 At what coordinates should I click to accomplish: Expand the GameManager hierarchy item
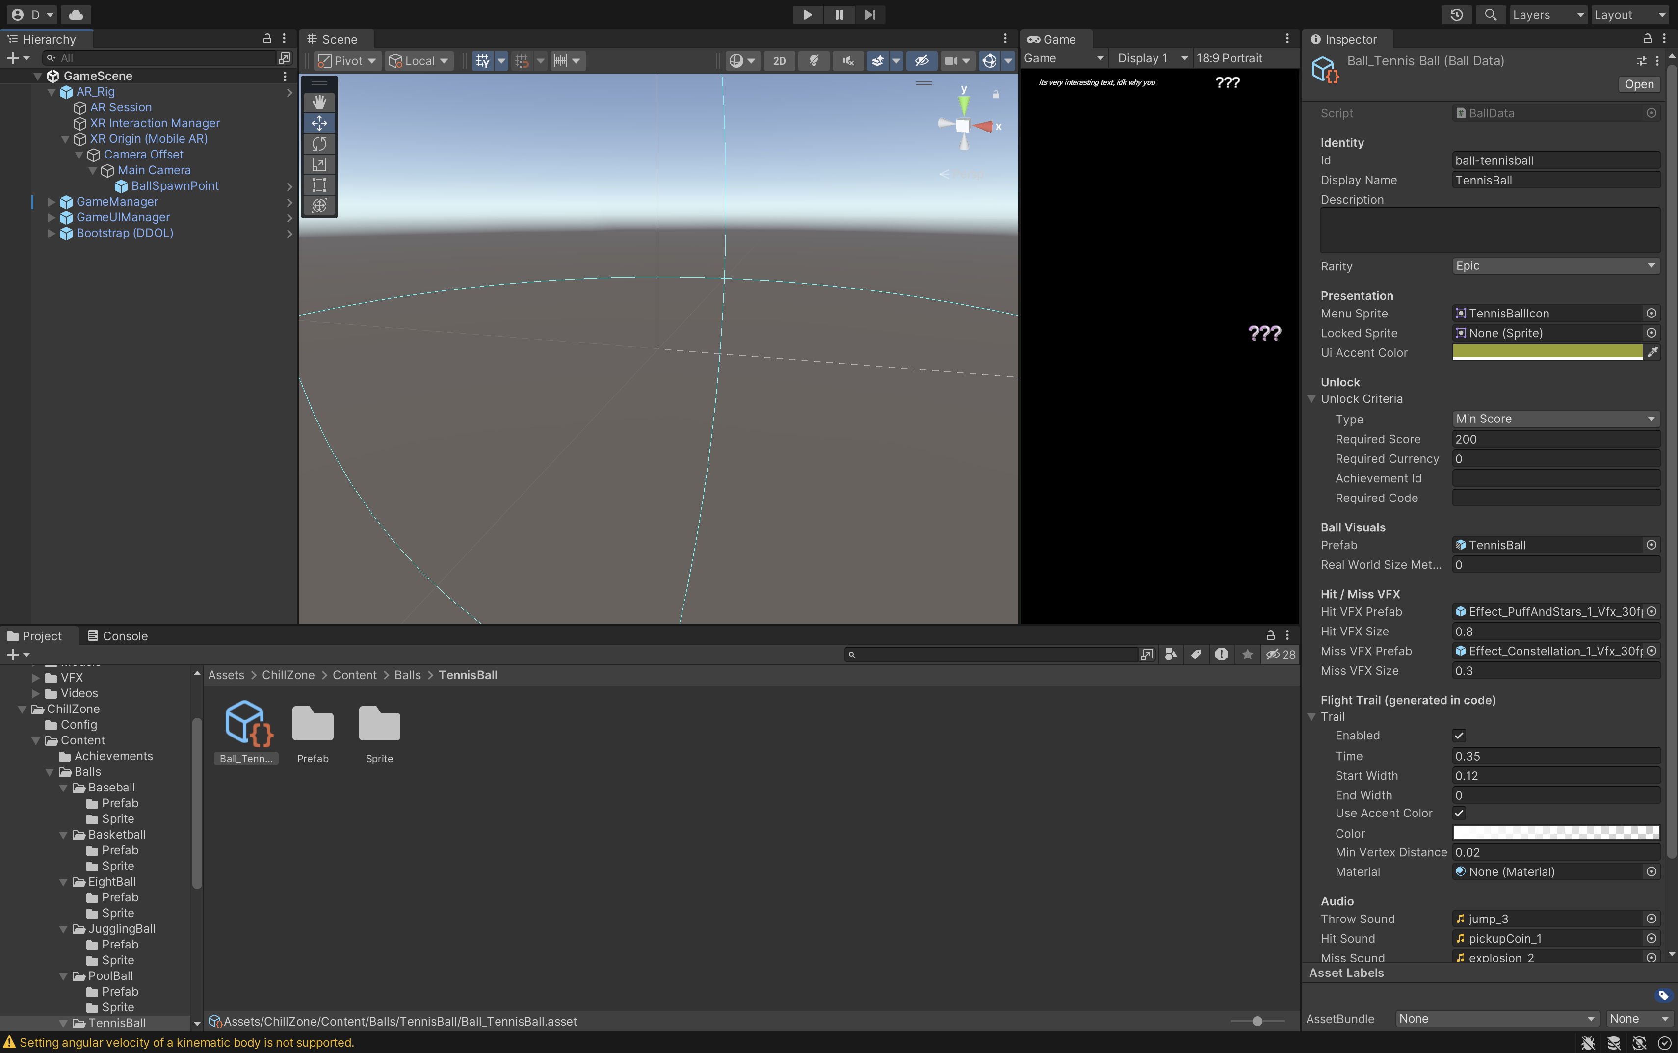(x=51, y=202)
